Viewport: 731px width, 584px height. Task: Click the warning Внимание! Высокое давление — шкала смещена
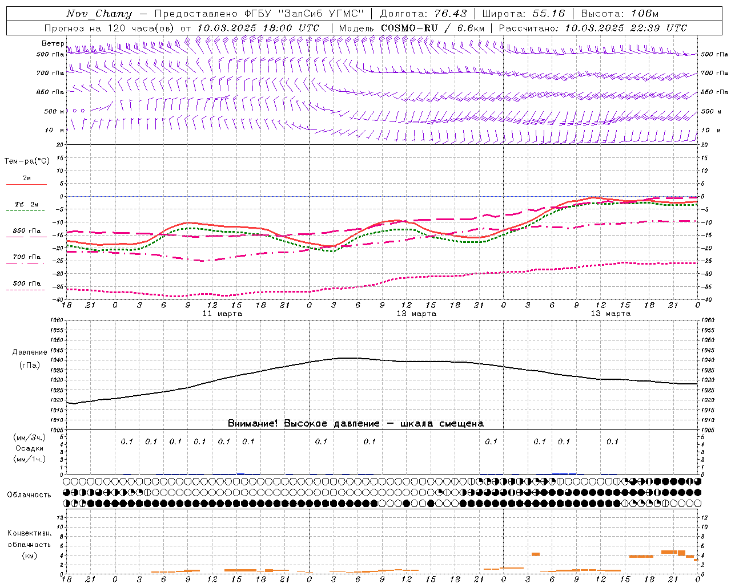click(356, 424)
